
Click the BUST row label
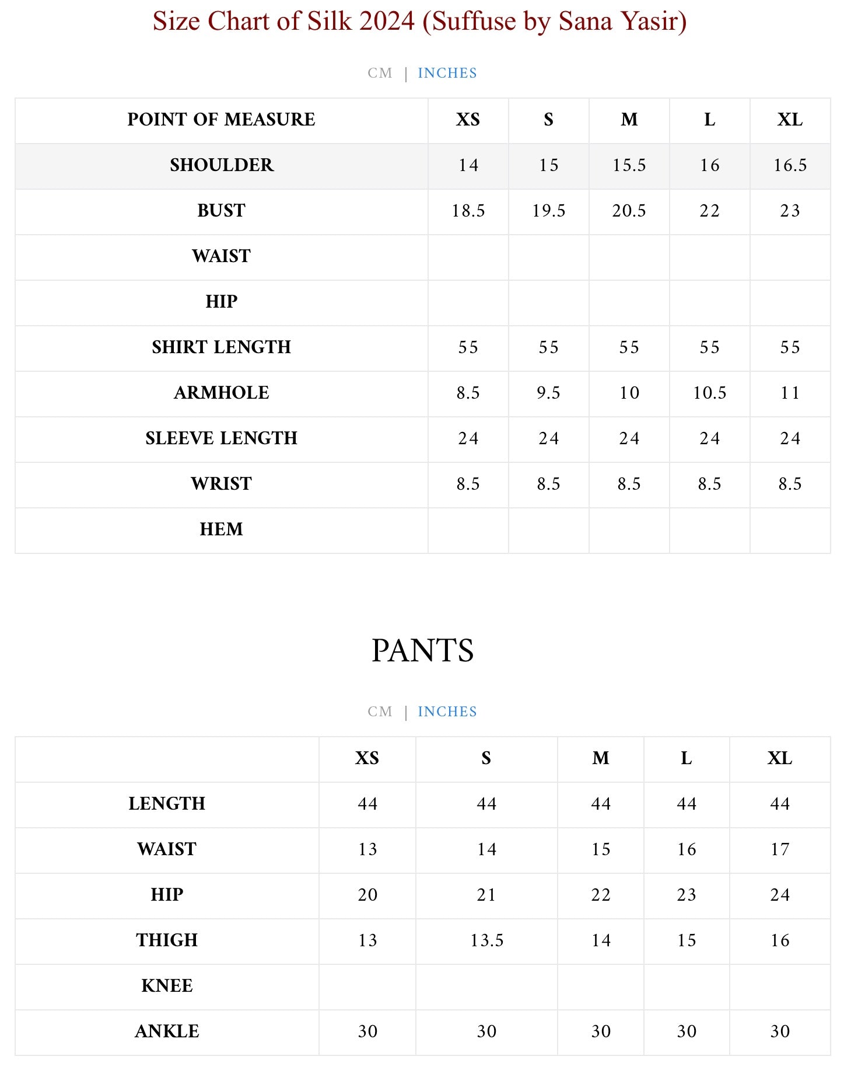(x=221, y=211)
